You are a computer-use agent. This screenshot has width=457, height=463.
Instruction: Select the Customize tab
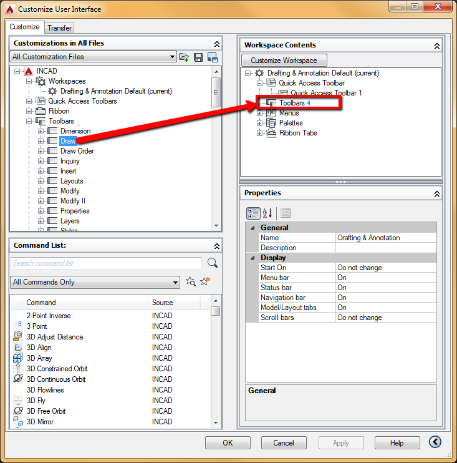(25, 27)
